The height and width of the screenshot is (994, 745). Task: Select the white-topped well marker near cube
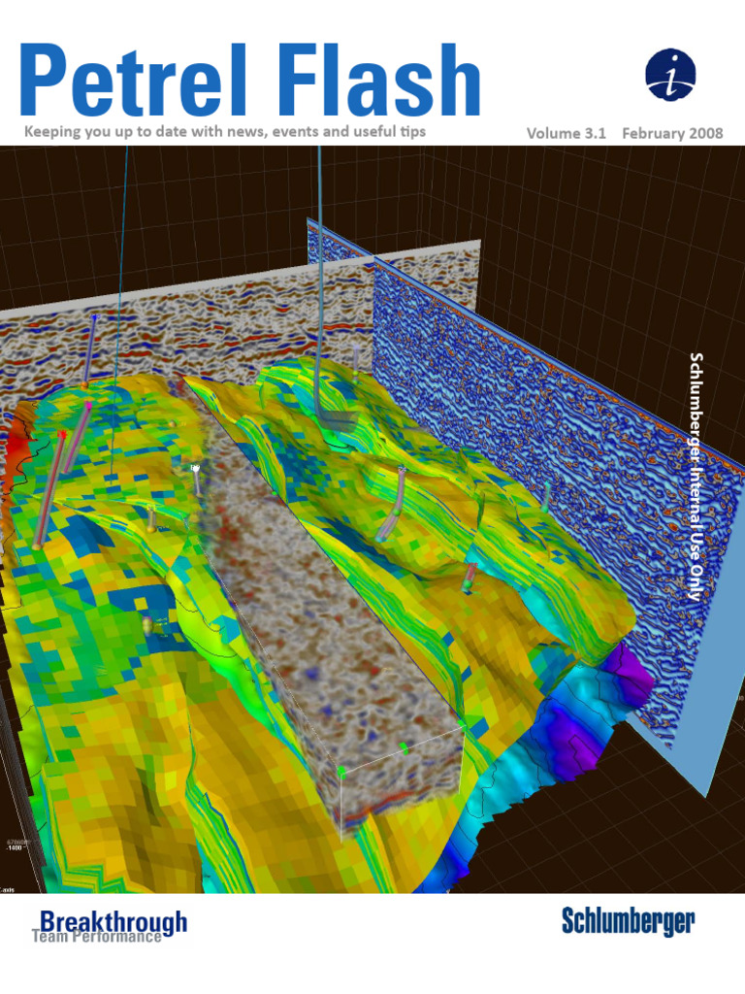coord(196,468)
